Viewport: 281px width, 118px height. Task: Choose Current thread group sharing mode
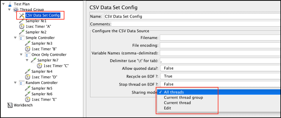click(183, 97)
